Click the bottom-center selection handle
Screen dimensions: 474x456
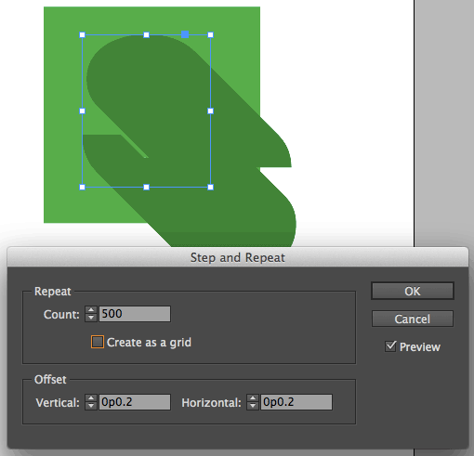click(146, 187)
